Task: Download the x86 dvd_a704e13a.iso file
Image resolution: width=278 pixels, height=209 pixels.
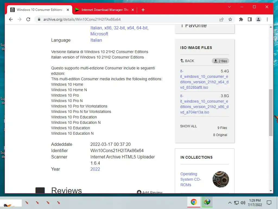Action: tap(204, 104)
